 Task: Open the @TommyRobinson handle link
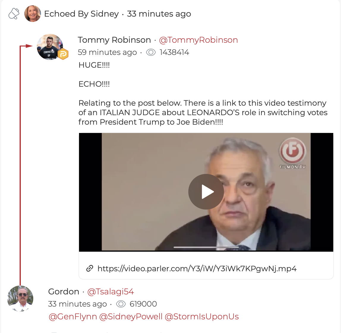click(x=198, y=40)
